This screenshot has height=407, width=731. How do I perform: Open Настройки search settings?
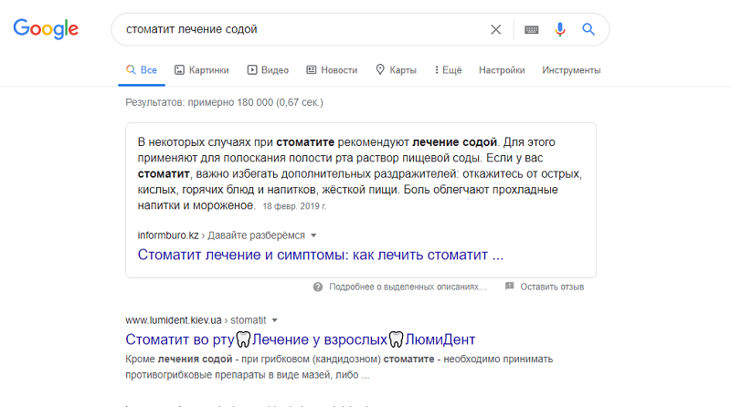(x=502, y=70)
